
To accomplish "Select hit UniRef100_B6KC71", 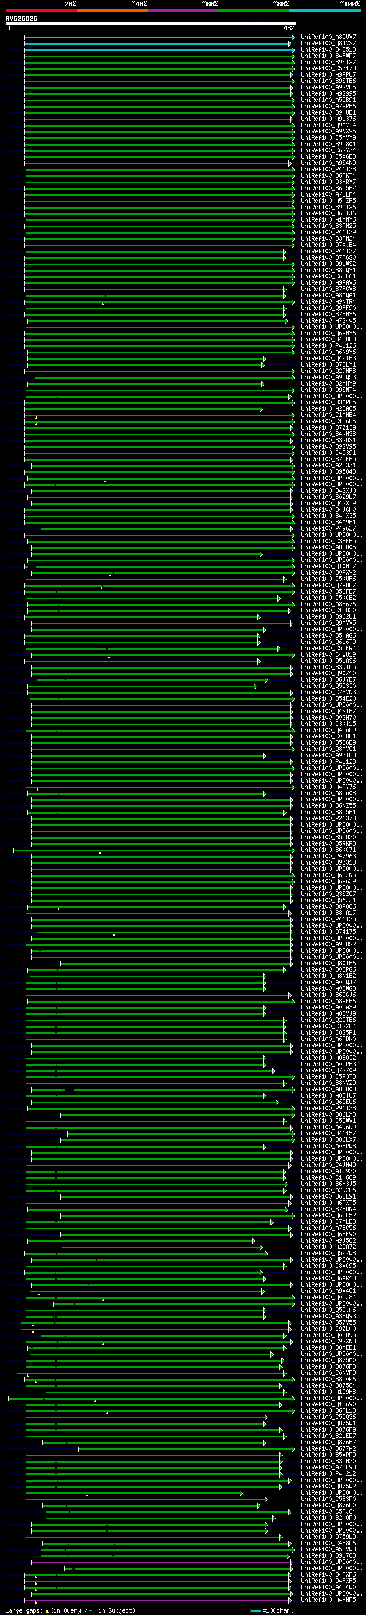I will [328, 850].
